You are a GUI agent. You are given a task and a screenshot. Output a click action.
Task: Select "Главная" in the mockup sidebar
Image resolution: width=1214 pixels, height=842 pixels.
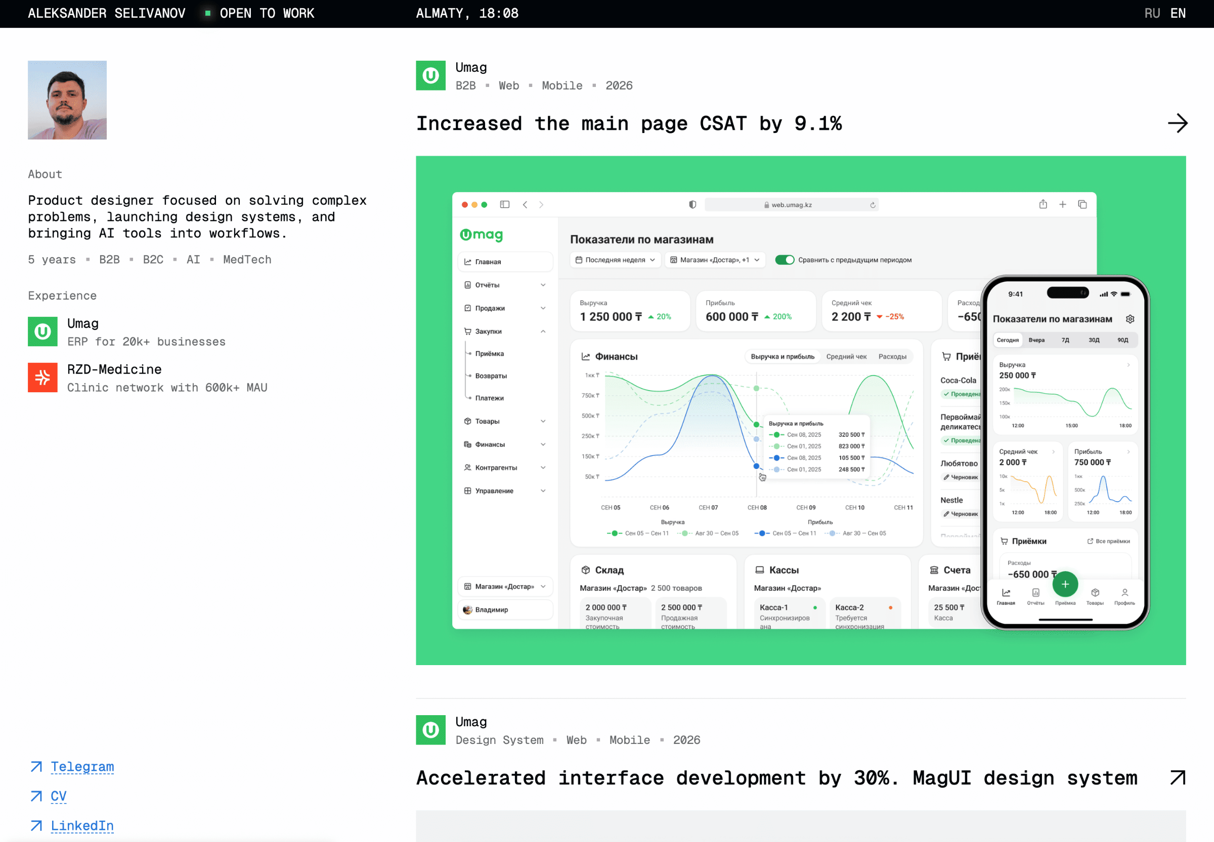505,262
